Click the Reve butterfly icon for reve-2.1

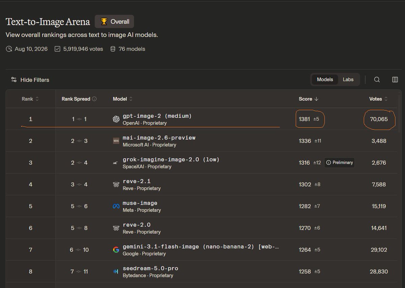[x=116, y=184]
